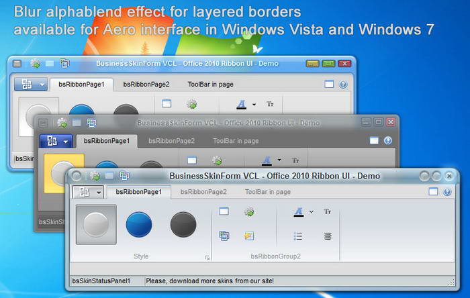470x298 pixels.
Task: Click 'Please, download more skins' status text
Action: [209, 281]
